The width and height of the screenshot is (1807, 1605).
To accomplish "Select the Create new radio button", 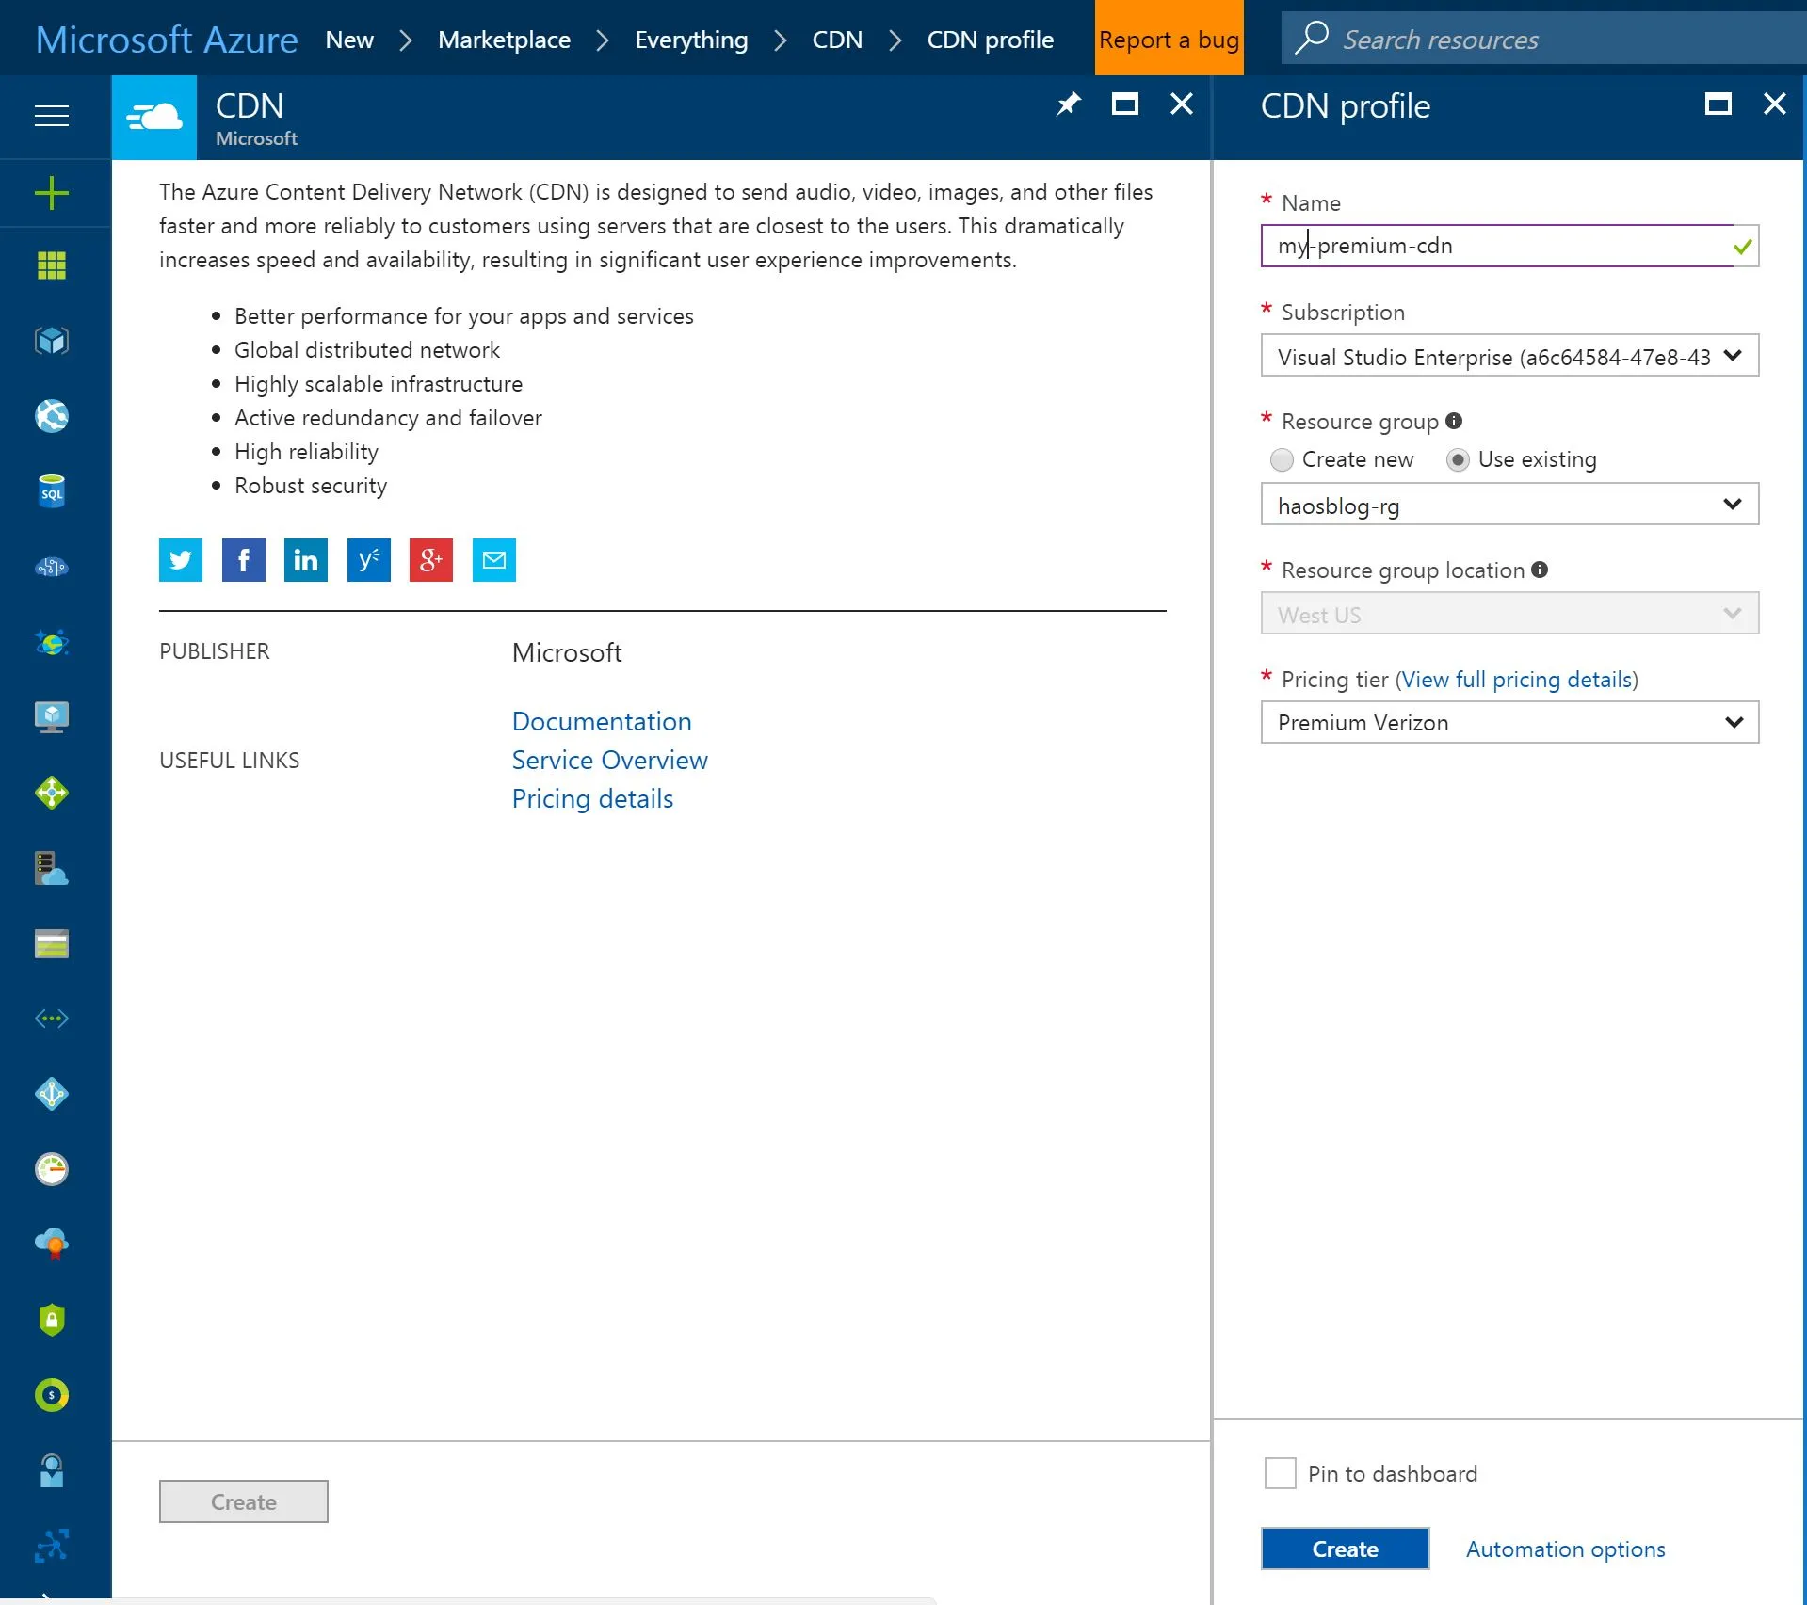I will (x=1282, y=459).
